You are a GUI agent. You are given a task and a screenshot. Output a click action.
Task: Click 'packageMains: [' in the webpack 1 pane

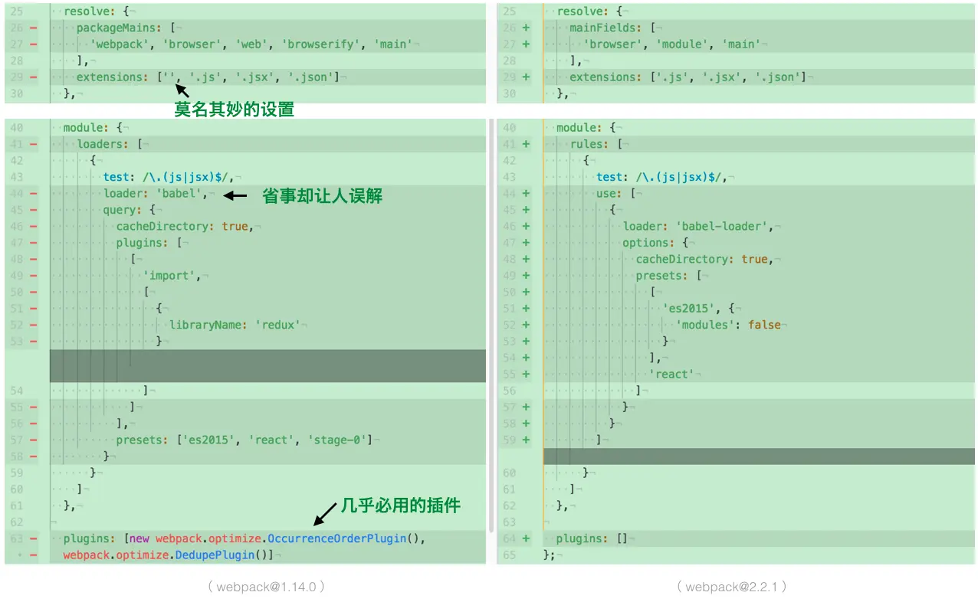click(x=126, y=28)
